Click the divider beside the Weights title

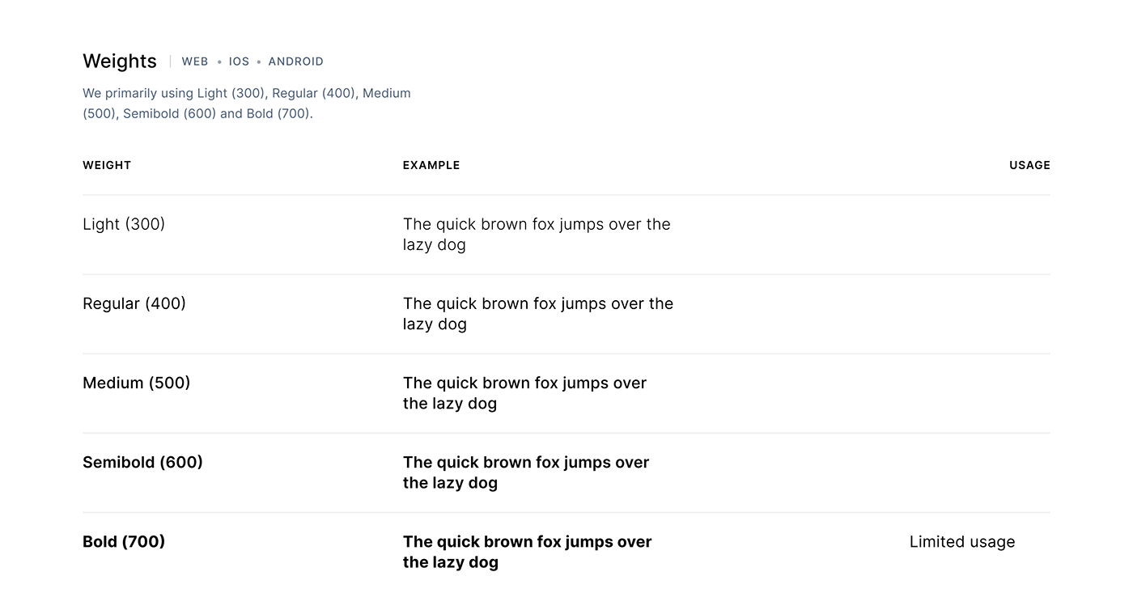(x=170, y=61)
